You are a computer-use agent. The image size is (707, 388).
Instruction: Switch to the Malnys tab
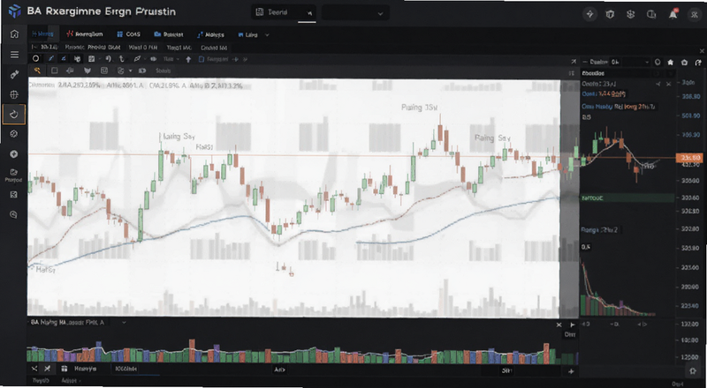pyautogui.click(x=211, y=34)
